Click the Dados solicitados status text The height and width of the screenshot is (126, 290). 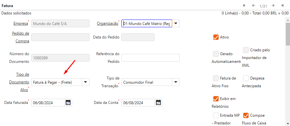coord(16,13)
